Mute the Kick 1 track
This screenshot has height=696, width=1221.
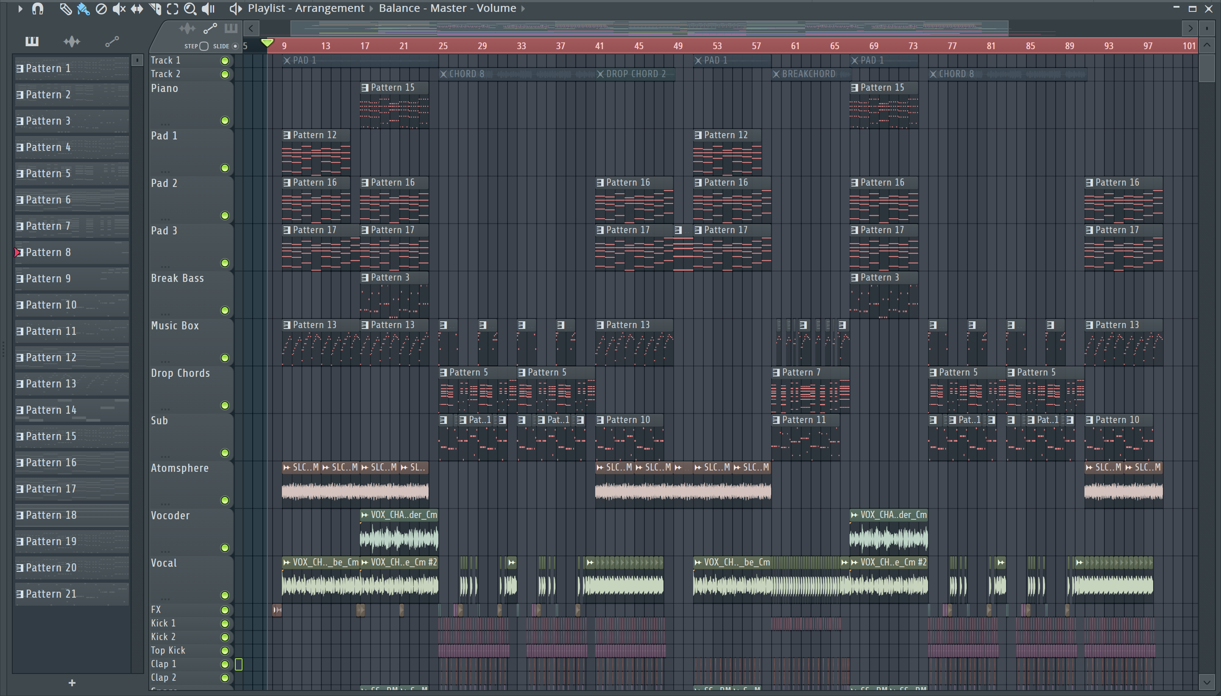click(225, 624)
